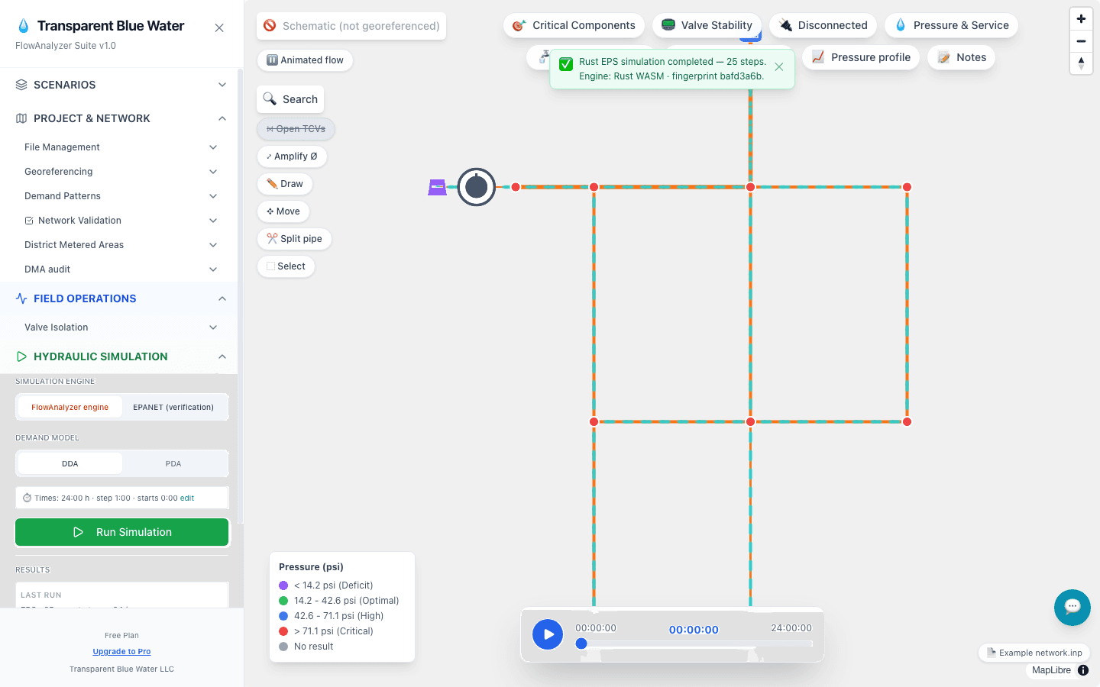Zoom in on the map

click(x=1081, y=19)
